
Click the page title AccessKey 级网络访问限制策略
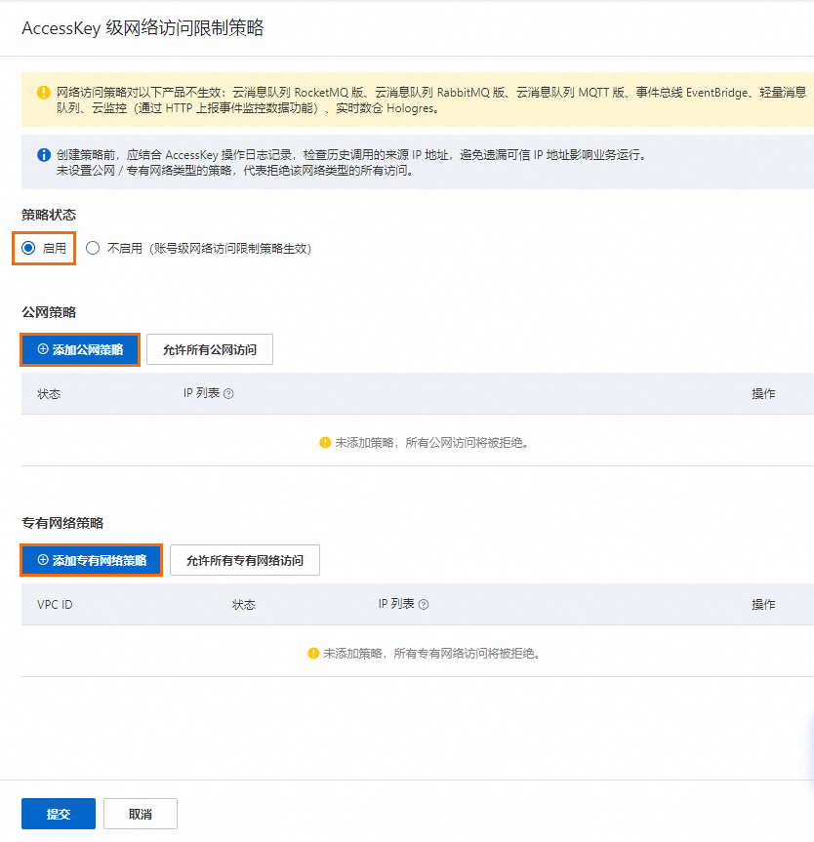142,30
